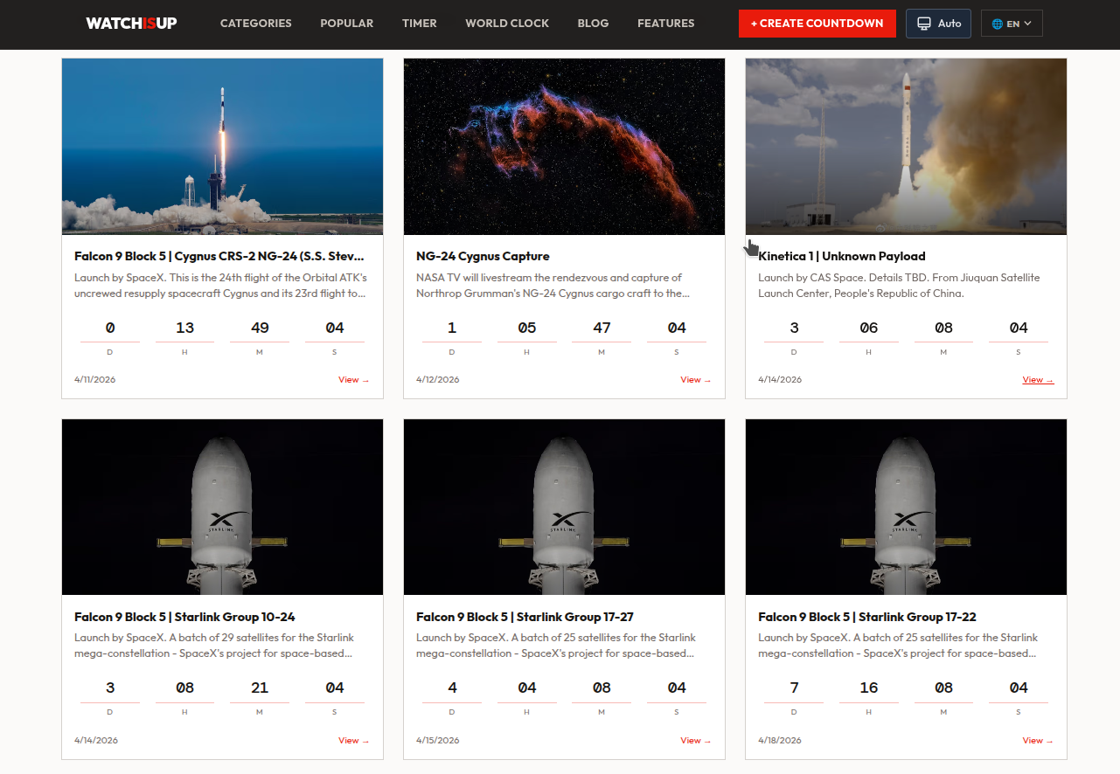
Task: Click the hours value 16 on Starlink Group 17-22
Action: tap(869, 688)
